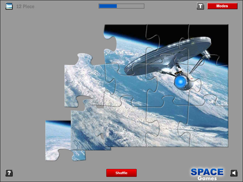This screenshot has height=182, width=243.
Task: Open the red Modes menu button
Action: pyautogui.click(x=222, y=6)
